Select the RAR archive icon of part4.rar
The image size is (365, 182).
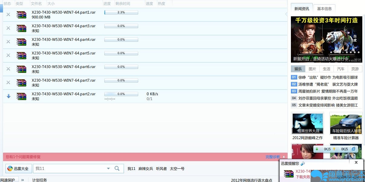(x=21, y=42)
